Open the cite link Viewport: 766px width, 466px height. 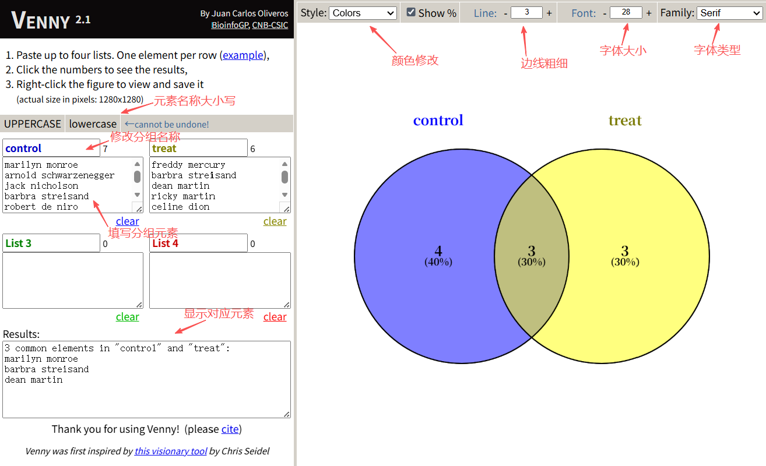[230, 429]
